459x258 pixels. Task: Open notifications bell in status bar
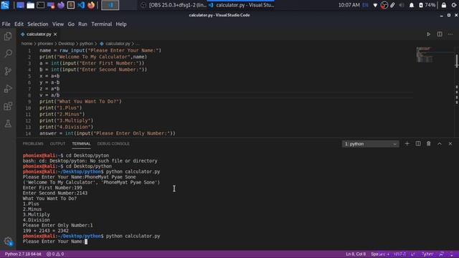click(x=452, y=254)
